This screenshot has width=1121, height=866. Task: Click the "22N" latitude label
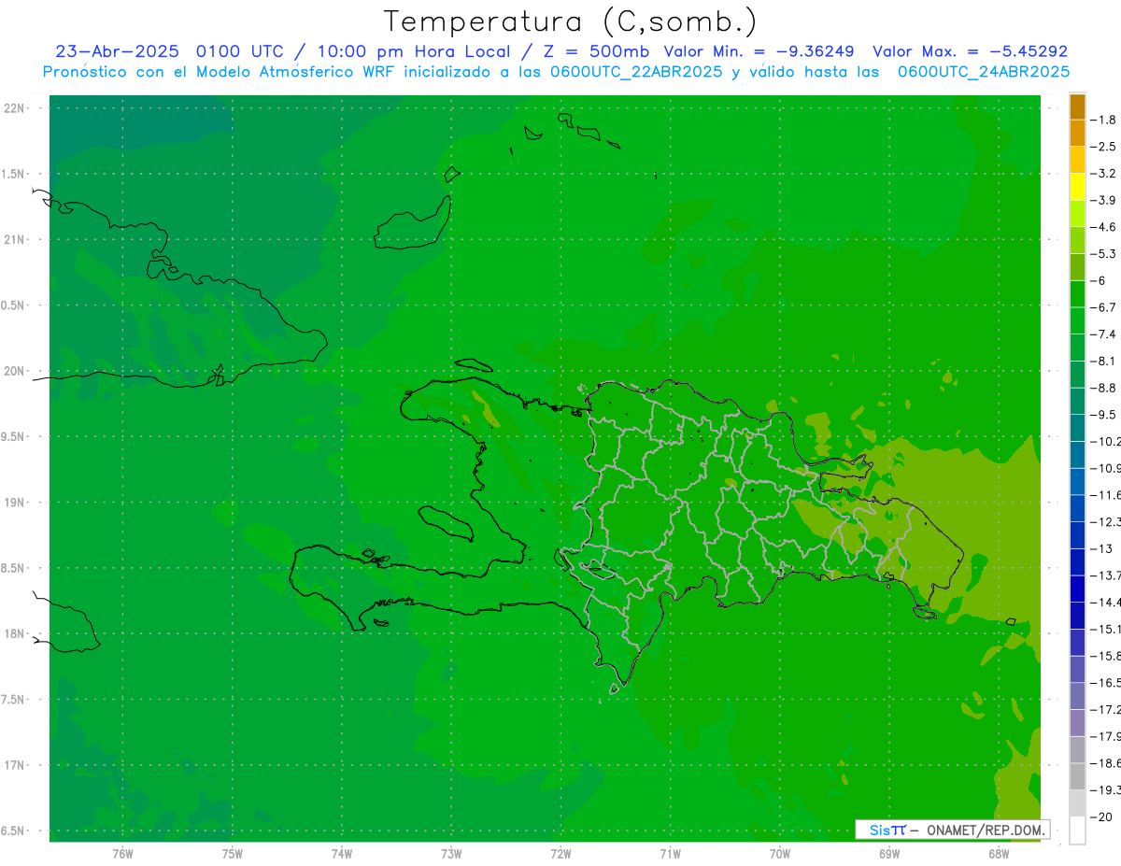(14, 107)
